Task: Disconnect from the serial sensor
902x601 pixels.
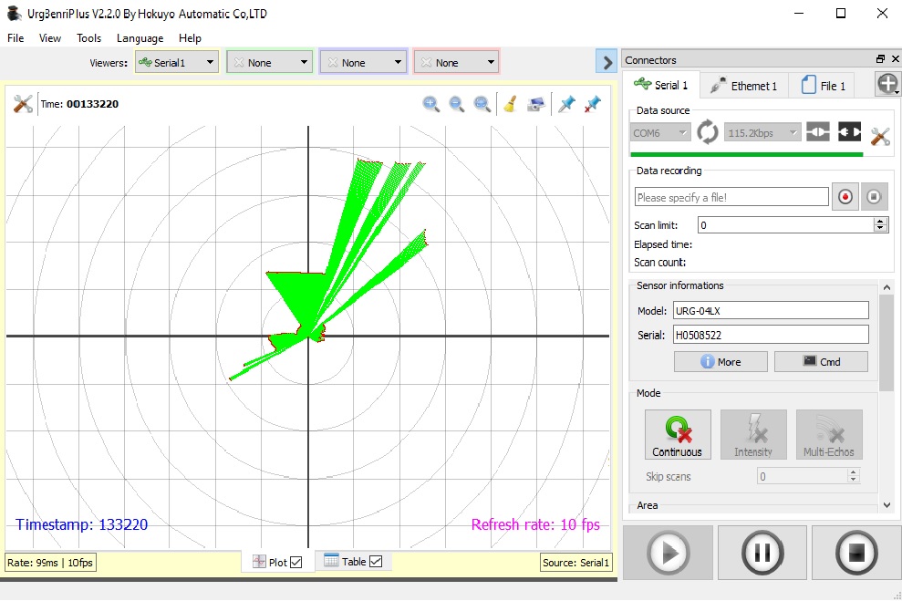Action: [850, 132]
